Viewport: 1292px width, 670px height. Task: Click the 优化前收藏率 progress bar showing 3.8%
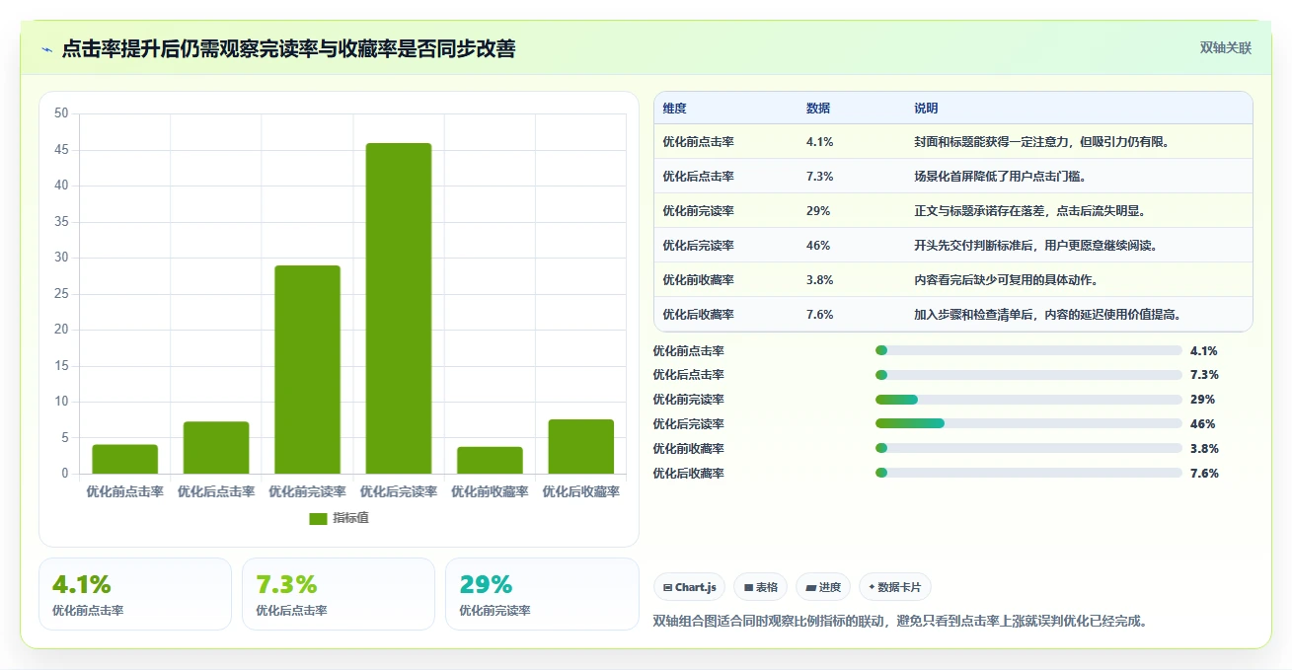click(1028, 449)
